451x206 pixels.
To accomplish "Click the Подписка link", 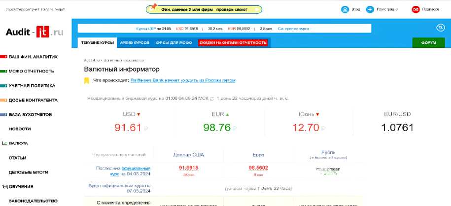I will (x=430, y=9).
